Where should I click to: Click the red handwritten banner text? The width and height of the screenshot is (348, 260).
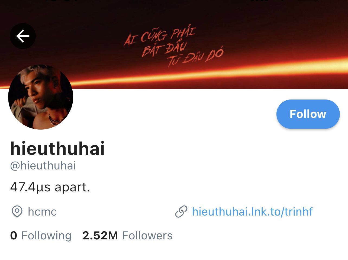pyautogui.click(x=173, y=46)
